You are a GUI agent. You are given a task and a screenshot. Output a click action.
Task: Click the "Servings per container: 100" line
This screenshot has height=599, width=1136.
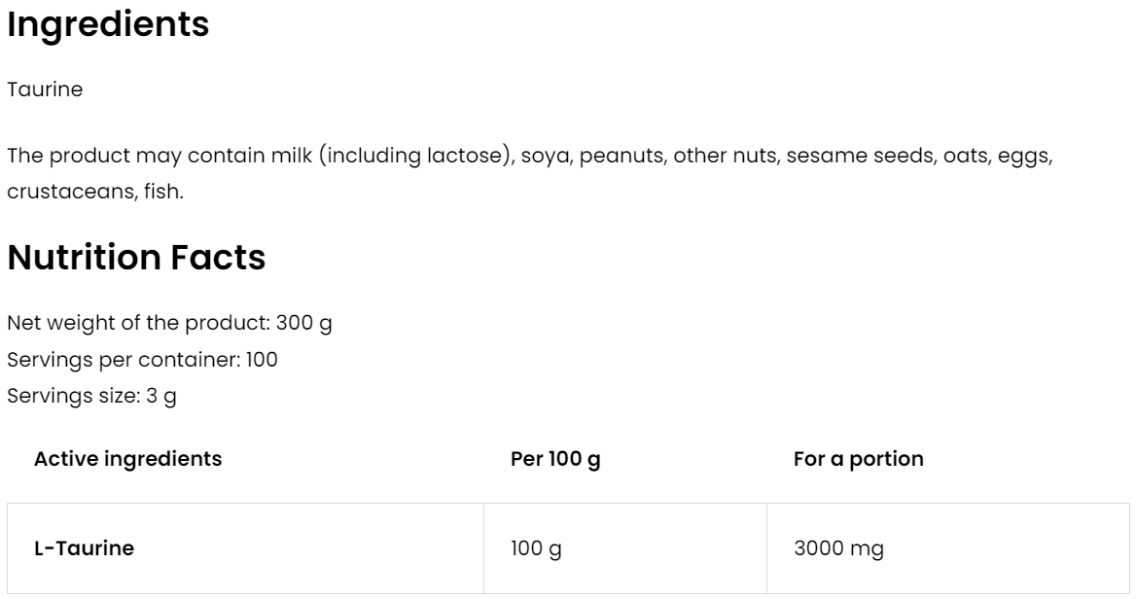point(142,360)
